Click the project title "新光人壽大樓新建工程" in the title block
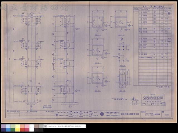This screenshot has width=178, height=133. pos(130,114)
